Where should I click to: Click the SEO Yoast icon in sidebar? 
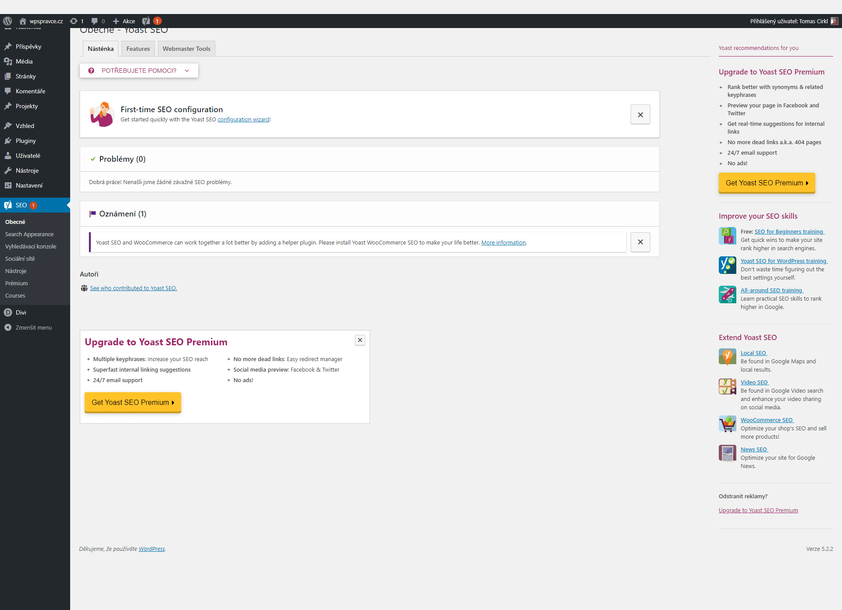click(8, 205)
